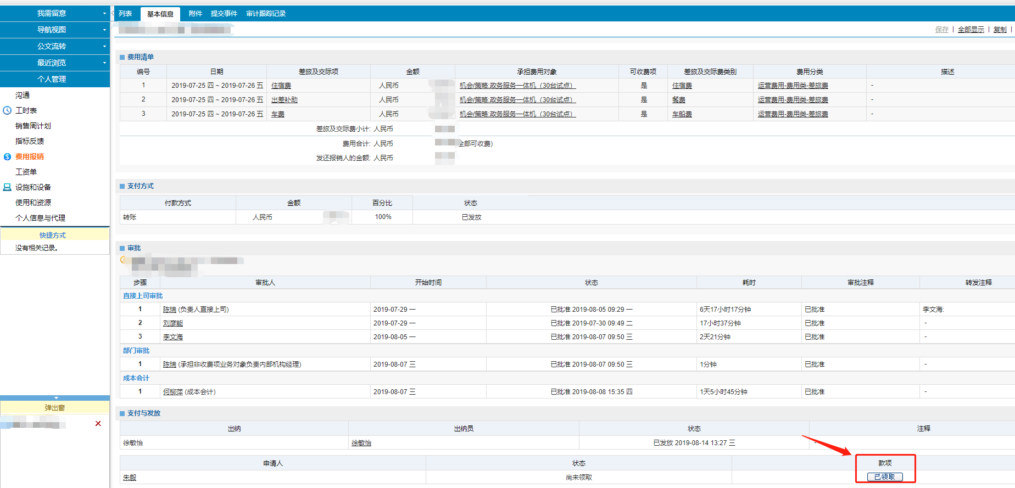
Task: Open row 1 运营费用-费用类-差旅费 link
Action: tap(793, 86)
